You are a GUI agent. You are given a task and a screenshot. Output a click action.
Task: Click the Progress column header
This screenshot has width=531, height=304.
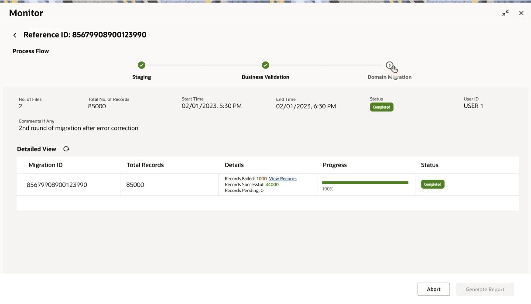coord(335,165)
